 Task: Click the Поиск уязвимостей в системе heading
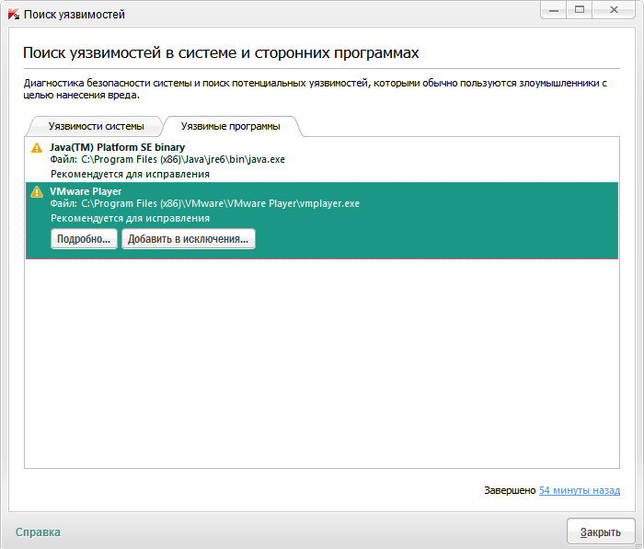[221, 53]
